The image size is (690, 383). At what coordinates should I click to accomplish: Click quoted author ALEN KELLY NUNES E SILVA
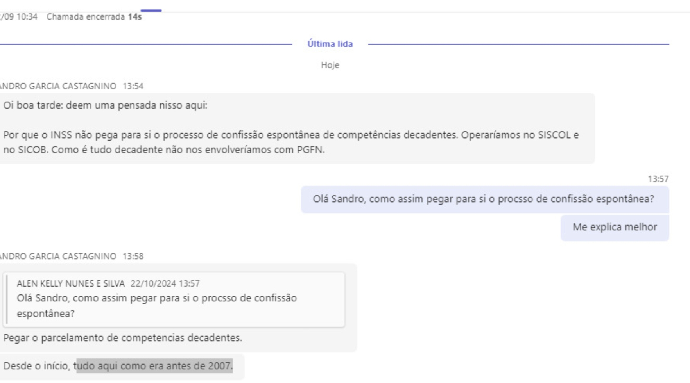coord(71,283)
